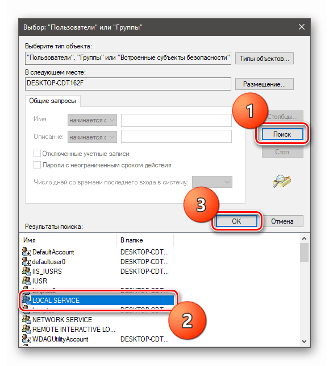Click the REMOTE INTERACTIVE LOGON icon
329x366 pixels.
pos(27,329)
